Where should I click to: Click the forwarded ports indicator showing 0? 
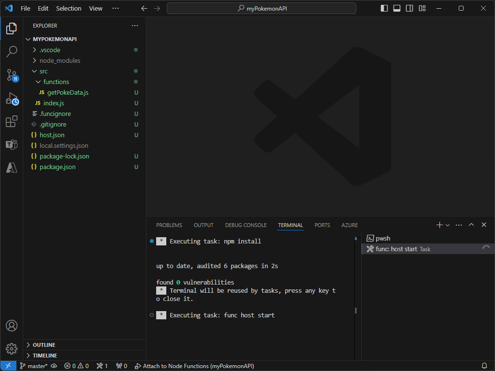[x=121, y=366]
